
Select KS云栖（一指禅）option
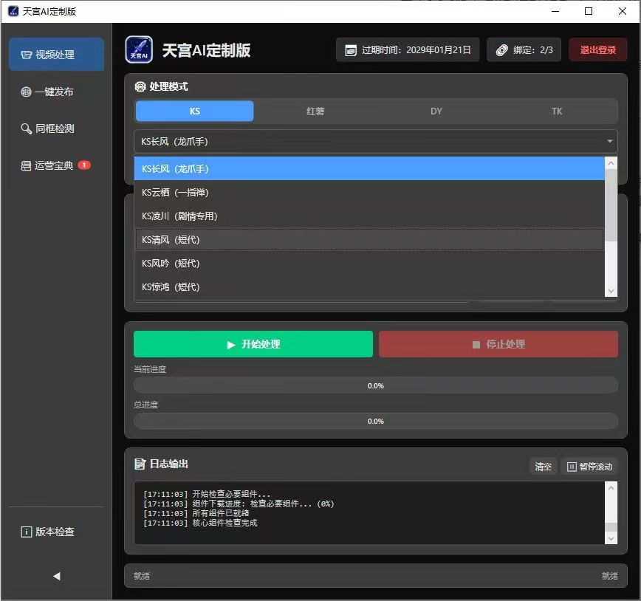(x=369, y=192)
